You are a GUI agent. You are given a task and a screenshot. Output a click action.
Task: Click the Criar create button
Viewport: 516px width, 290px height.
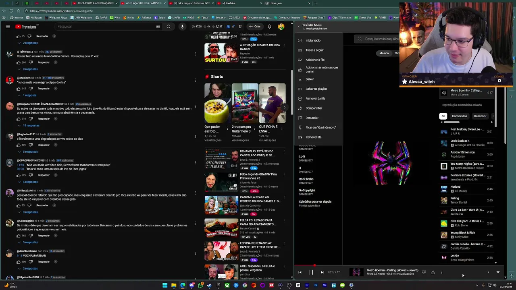(255, 27)
